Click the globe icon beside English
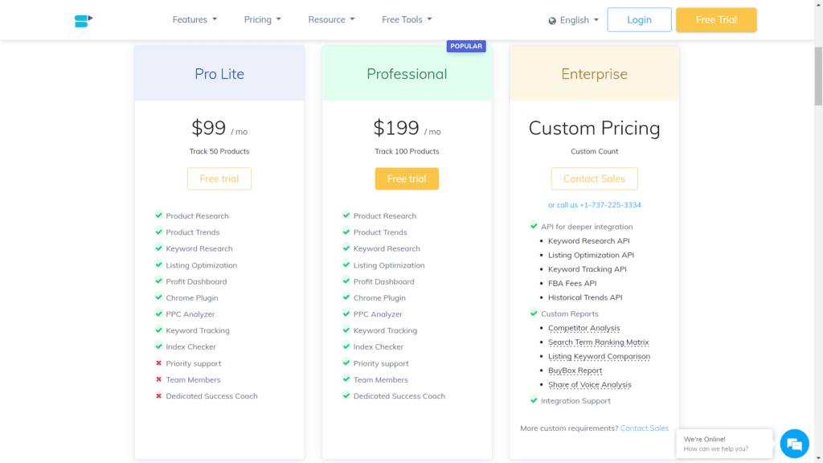The width and height of the screenshot is (823, 463). tap(552, 21)
